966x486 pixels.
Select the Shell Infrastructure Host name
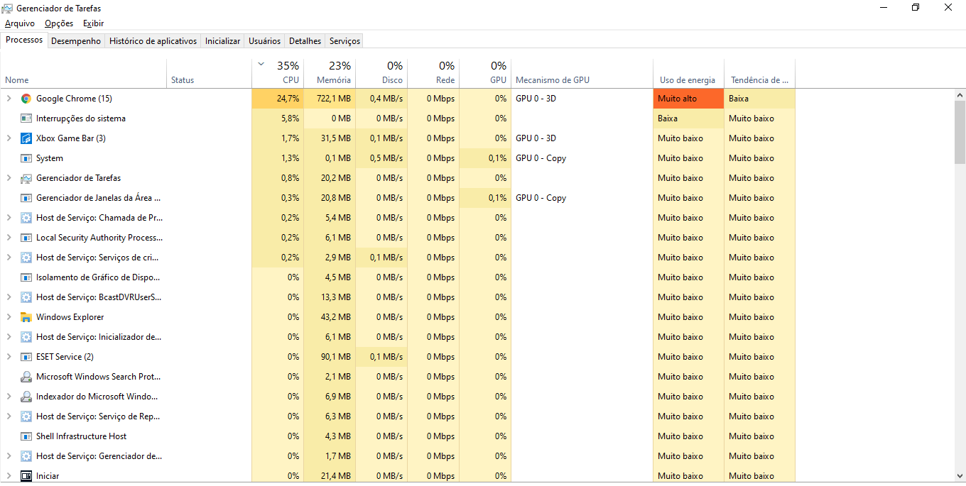(81, 436)
